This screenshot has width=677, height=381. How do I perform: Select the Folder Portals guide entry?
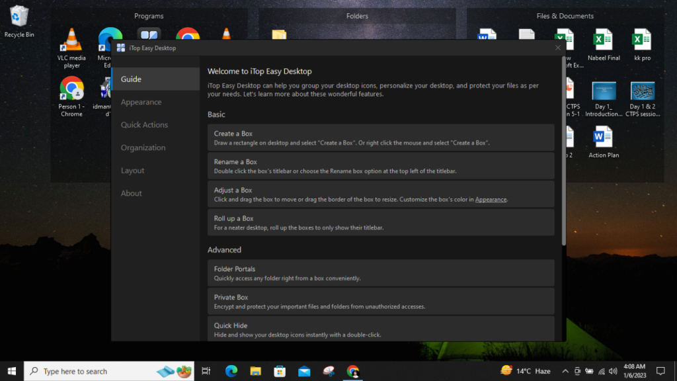coord(380,273)
